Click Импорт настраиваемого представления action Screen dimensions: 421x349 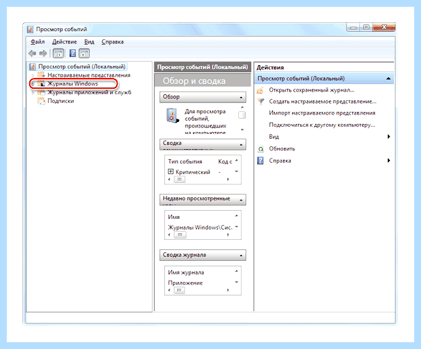[x=322, y=113]
